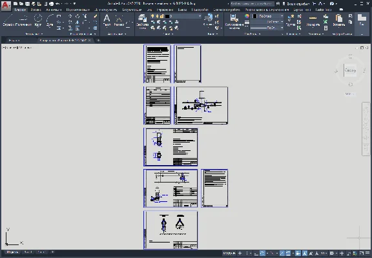Select the Line (Отрезок) drawing tool
This screenshot has width=372, height=258.
[x=8, y=20]
